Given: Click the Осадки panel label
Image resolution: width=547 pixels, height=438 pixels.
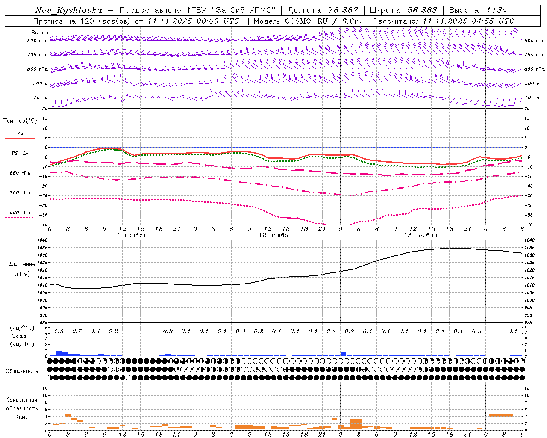Looking at the screenshot, I should click(x=22, y=336).
